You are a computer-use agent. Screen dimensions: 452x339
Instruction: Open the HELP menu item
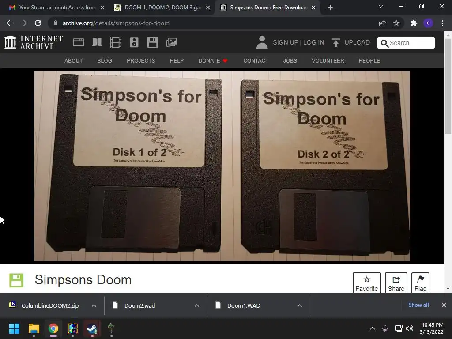point(177,61)
